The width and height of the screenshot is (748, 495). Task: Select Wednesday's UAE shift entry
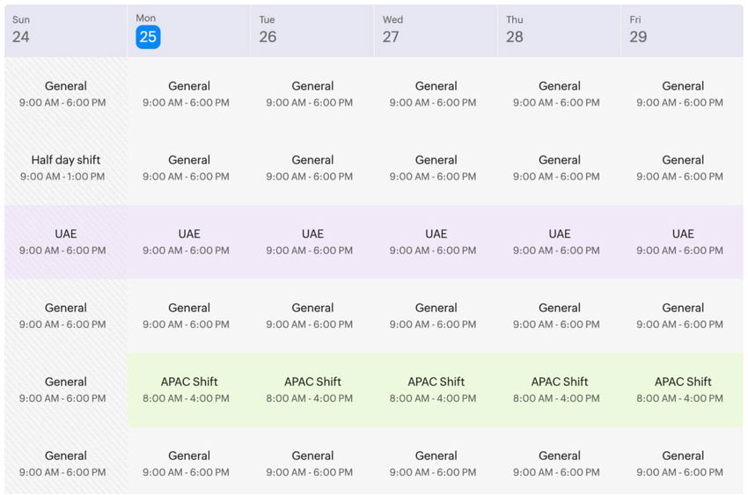436,242
